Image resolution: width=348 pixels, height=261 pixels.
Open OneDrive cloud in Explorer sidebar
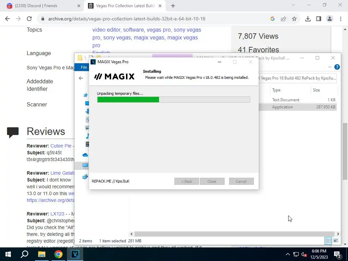coord(85,155)
